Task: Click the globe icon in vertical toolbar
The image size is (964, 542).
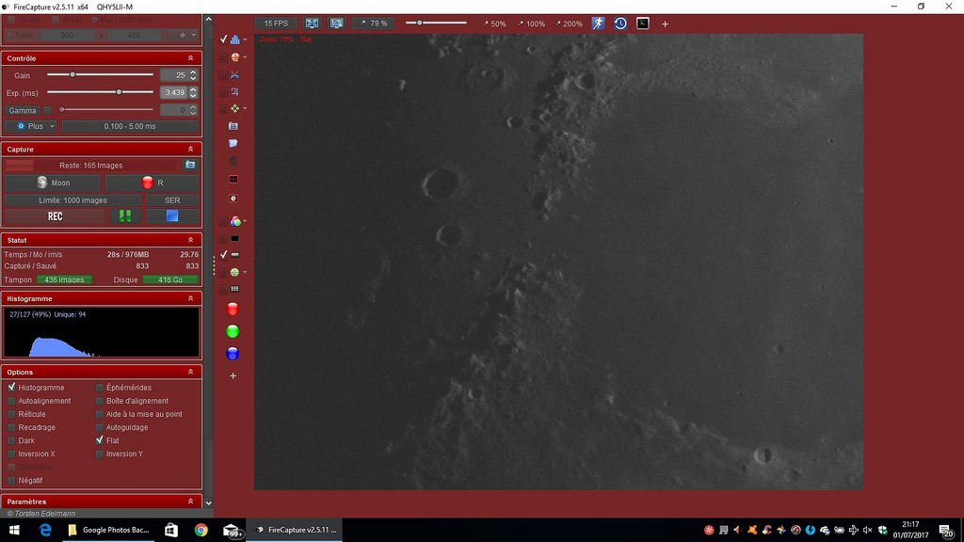Action: (x=234, y=57)
